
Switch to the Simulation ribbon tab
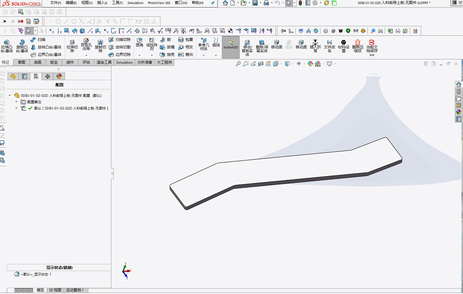click(x=124, y=62)
